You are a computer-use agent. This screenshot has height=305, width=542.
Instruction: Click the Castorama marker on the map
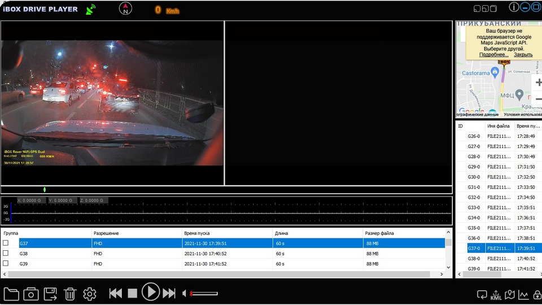(495, 72)
